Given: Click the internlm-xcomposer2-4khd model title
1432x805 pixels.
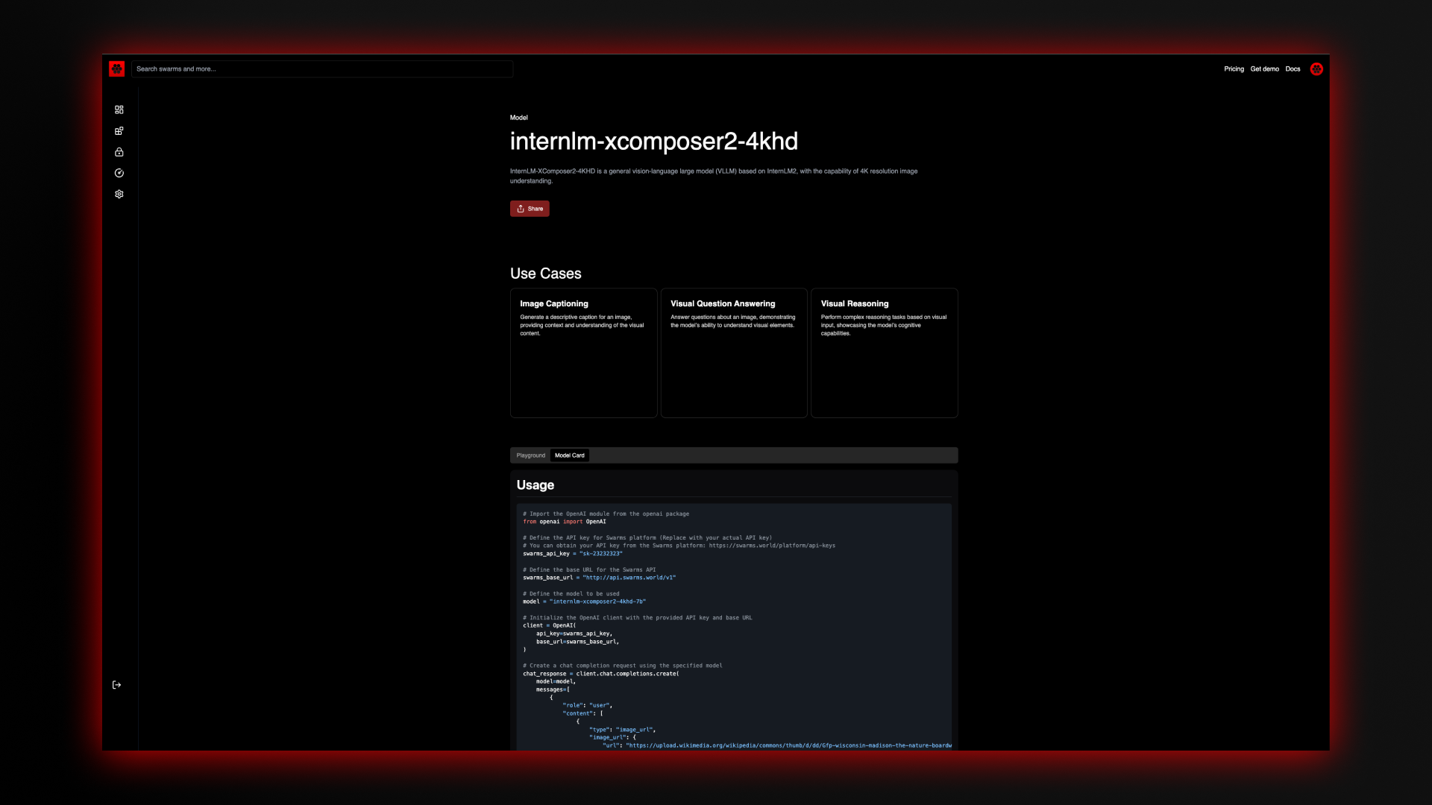Looking at the screenshot, I should tap(654, 142).
